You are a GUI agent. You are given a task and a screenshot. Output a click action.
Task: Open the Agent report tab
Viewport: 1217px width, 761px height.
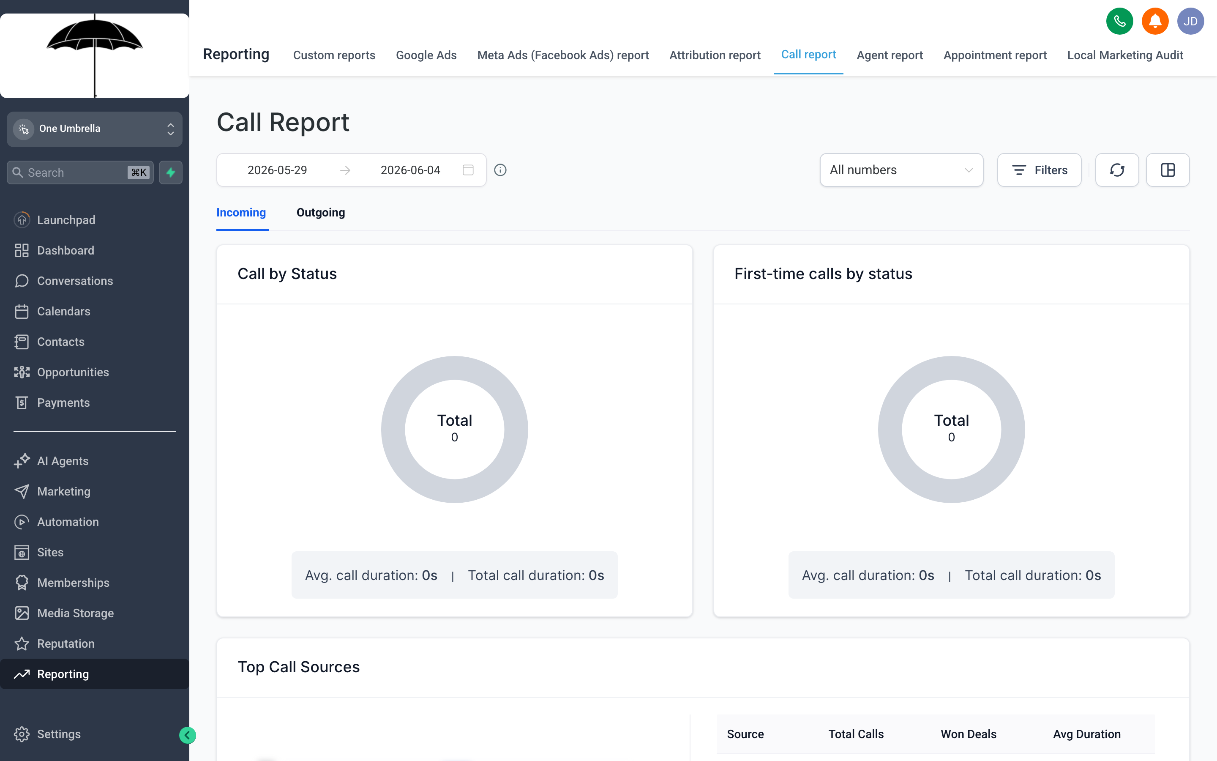click(890, 55)
